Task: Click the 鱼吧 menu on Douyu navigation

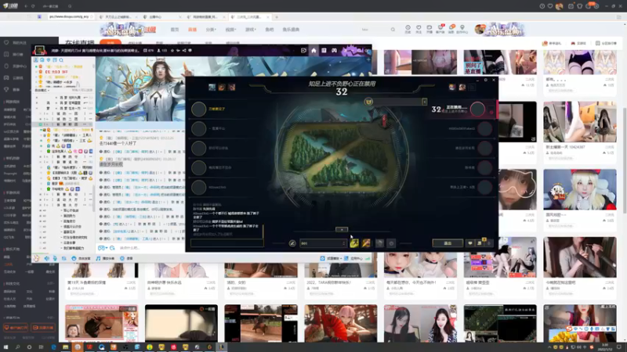Action: pyautogui.click(x=270, y=30)
